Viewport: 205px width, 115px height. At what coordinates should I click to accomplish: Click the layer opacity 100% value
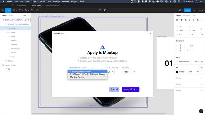point(196,61)
